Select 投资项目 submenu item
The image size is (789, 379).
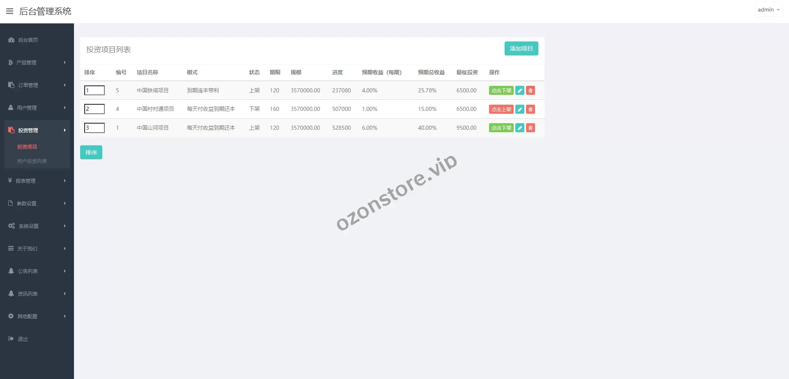pos(27,147)
